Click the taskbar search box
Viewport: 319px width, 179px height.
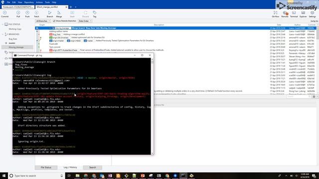pyautogui.click(x=36, y=176)
